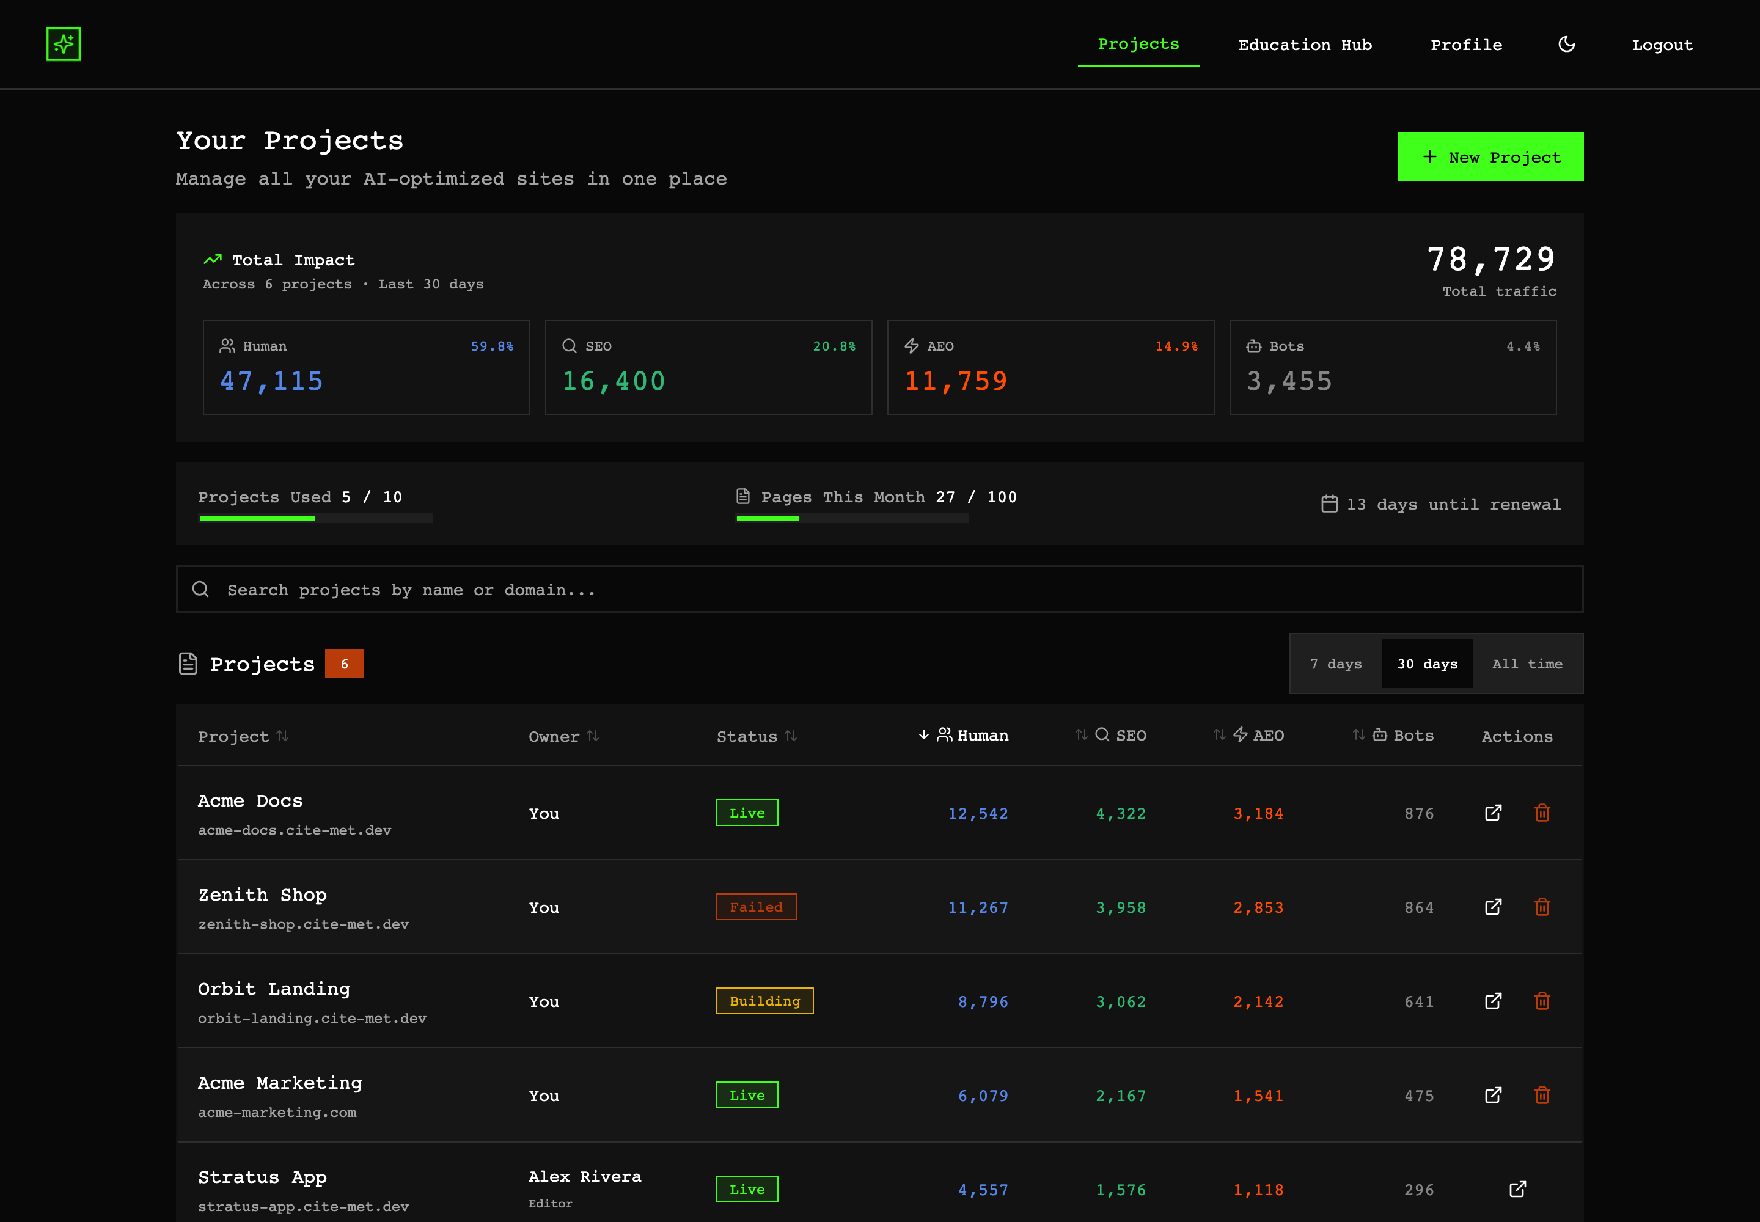
Task: Create a New Project
Action: pyautogui.click(x=1491, y=156)
